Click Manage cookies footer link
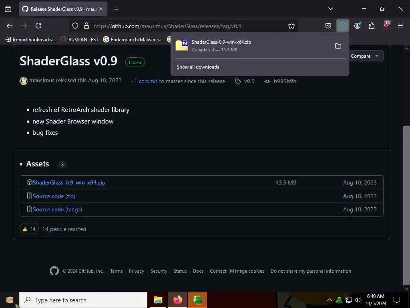Screen dimensions: 410x308 coord(247,271)
